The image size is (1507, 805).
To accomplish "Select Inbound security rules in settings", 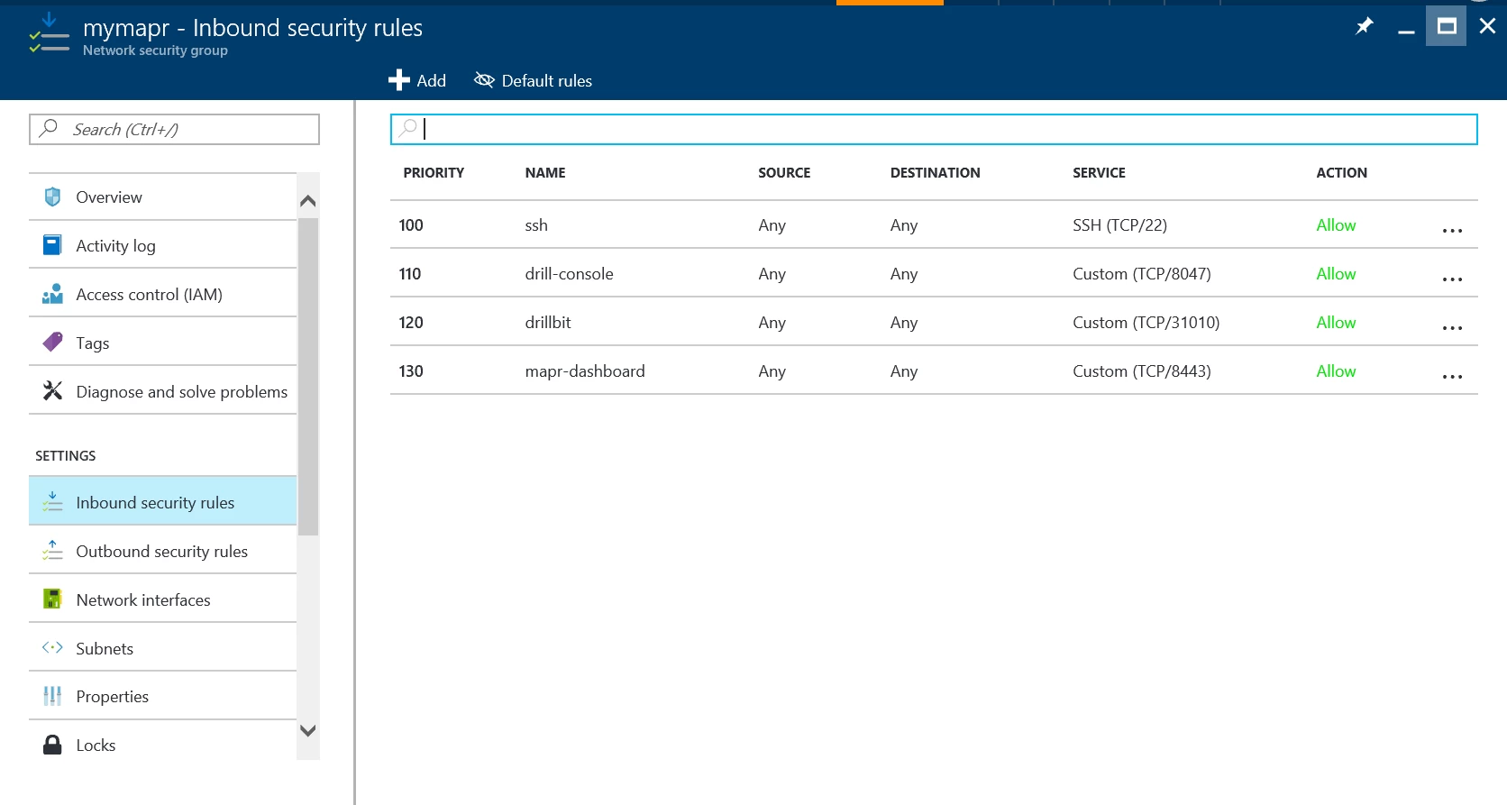I will 162,502.
